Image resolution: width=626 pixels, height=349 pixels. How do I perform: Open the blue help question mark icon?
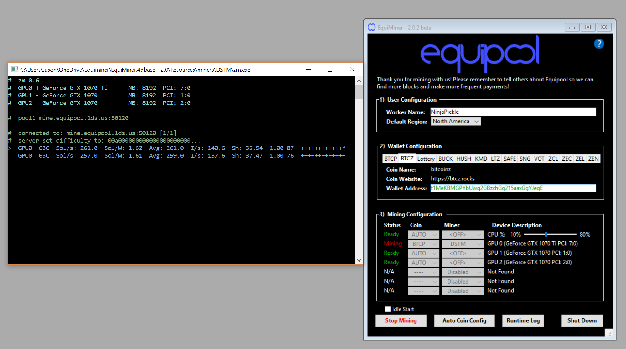(x=599, y=44)
